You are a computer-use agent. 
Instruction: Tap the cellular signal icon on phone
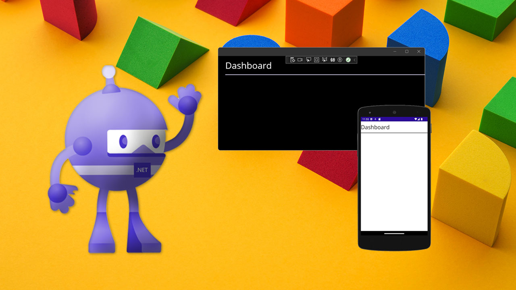(418, 119)
